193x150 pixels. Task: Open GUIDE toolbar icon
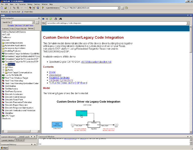pyautogui.click(x=34, y=8)
